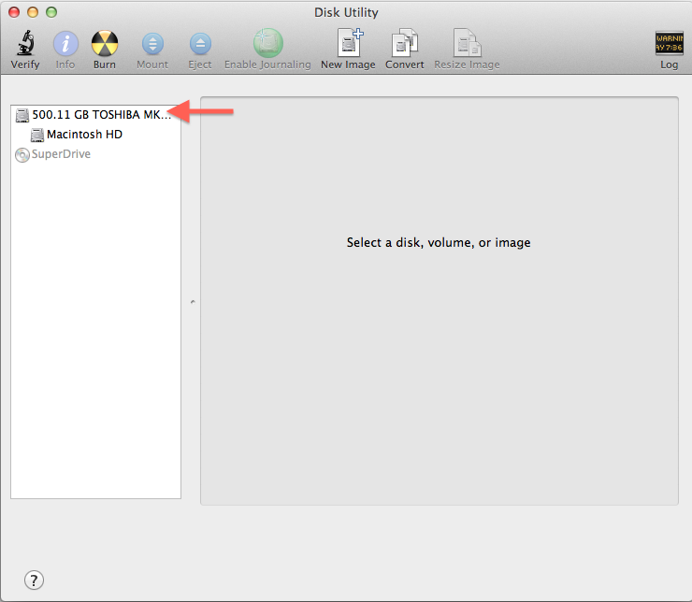Click the Verify microscope icon

(25, 44)
